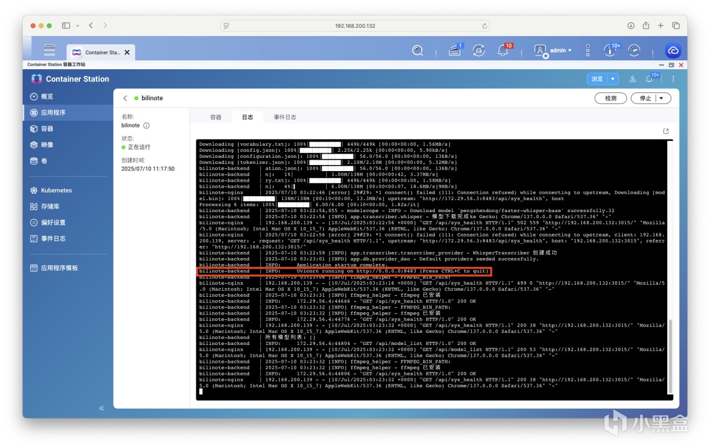Maximize the Container Station window
Screen dimensions: 710x448
pyautogui.click(x=671, y=65)
